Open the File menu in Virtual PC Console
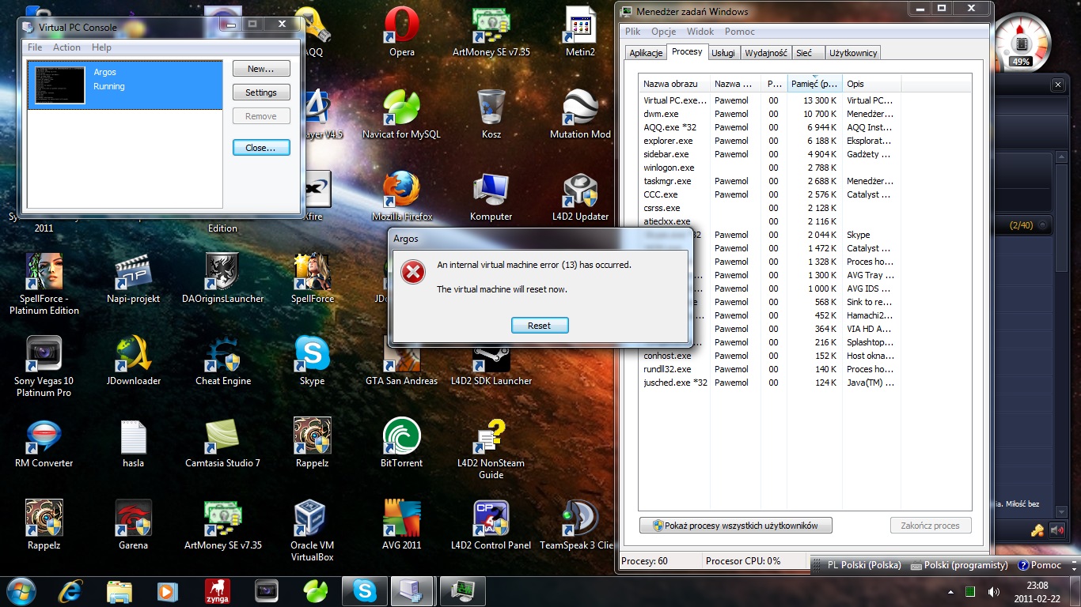 pyautogui.click(x=35, y=47)
